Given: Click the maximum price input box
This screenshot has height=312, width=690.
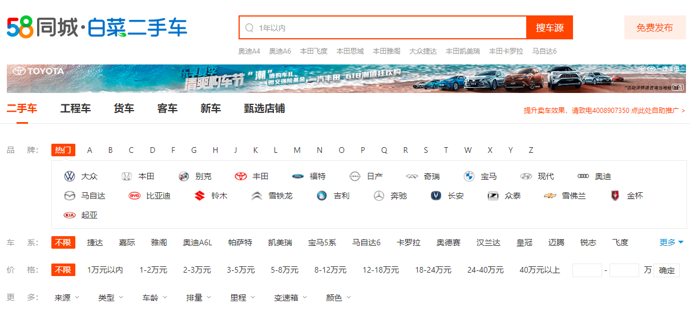Looking at the screenshot, I should pos(624,270).
